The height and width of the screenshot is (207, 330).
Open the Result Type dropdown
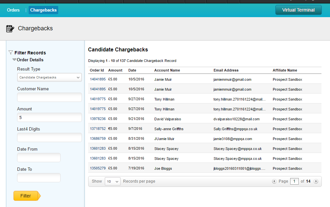pyautogui.click(x=49, y=77)
